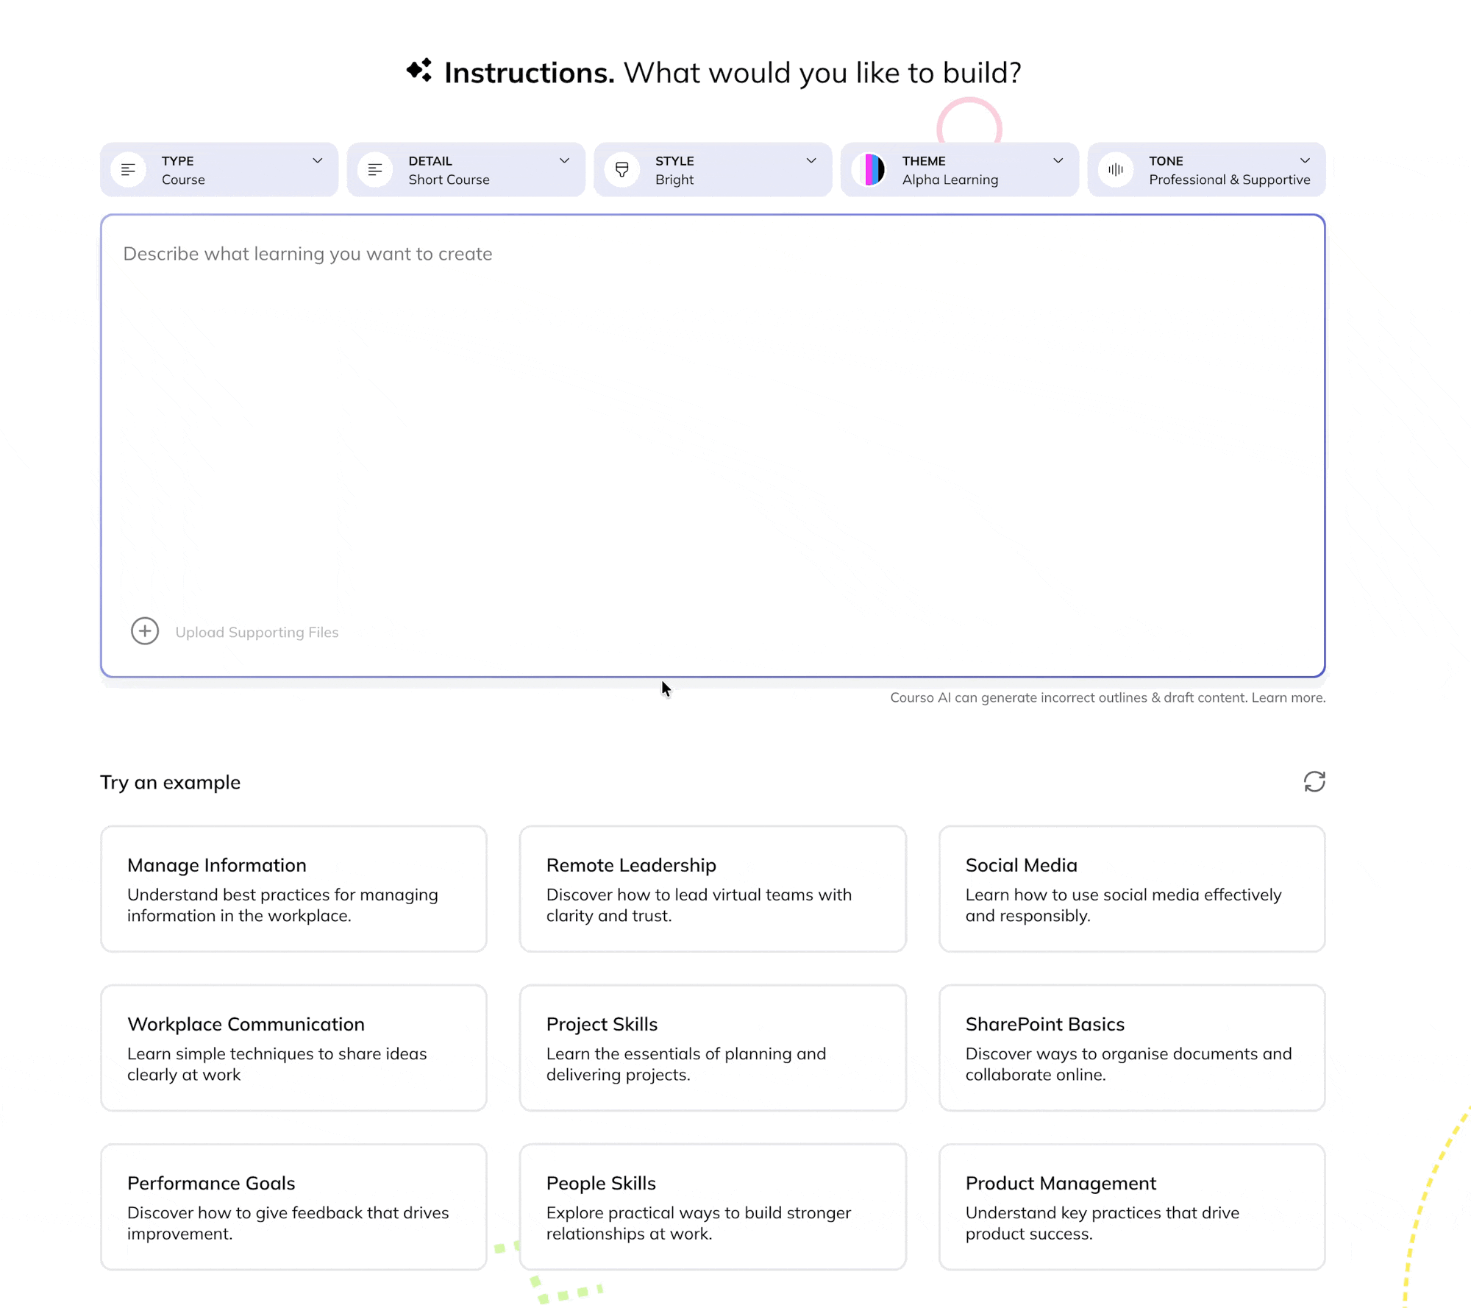Click the refresh examples icon
This screenshot has height=1308, width=1471.
(1314, 781)
